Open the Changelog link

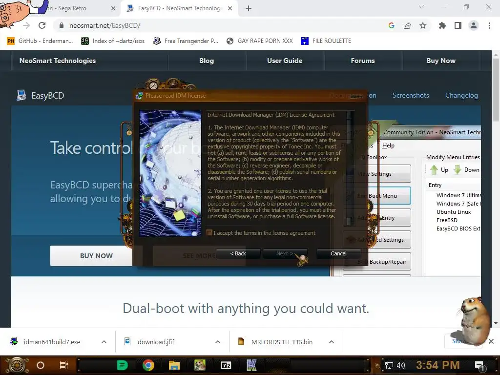click(461, 95)
